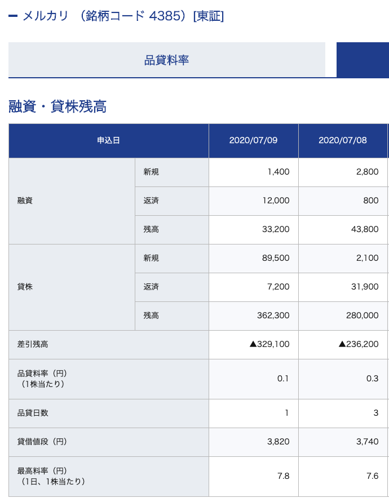Select 差引残高 value ▲236,200

[x=359, y=344]
